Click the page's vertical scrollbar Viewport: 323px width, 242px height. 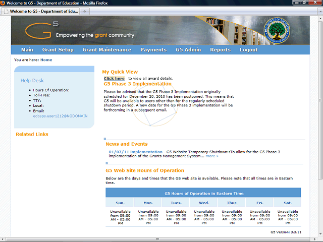(320, 101)
